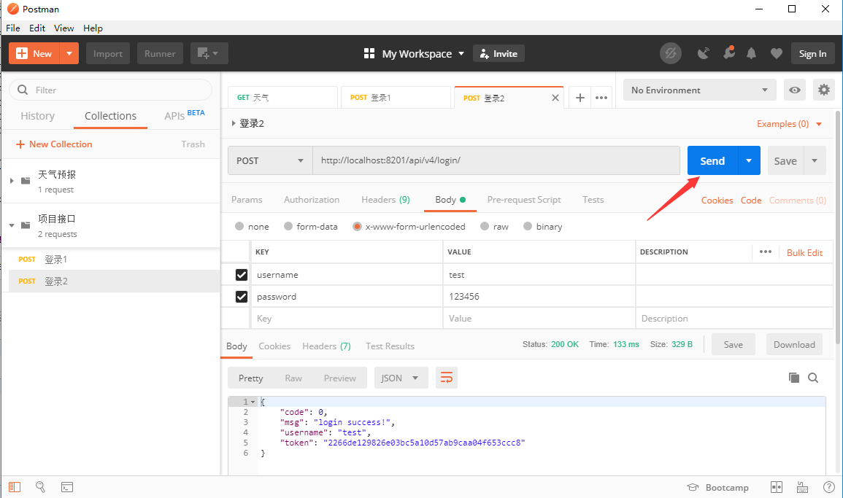Click the Sign In button
Screen dimensions: 843x498
coord(812,53)
